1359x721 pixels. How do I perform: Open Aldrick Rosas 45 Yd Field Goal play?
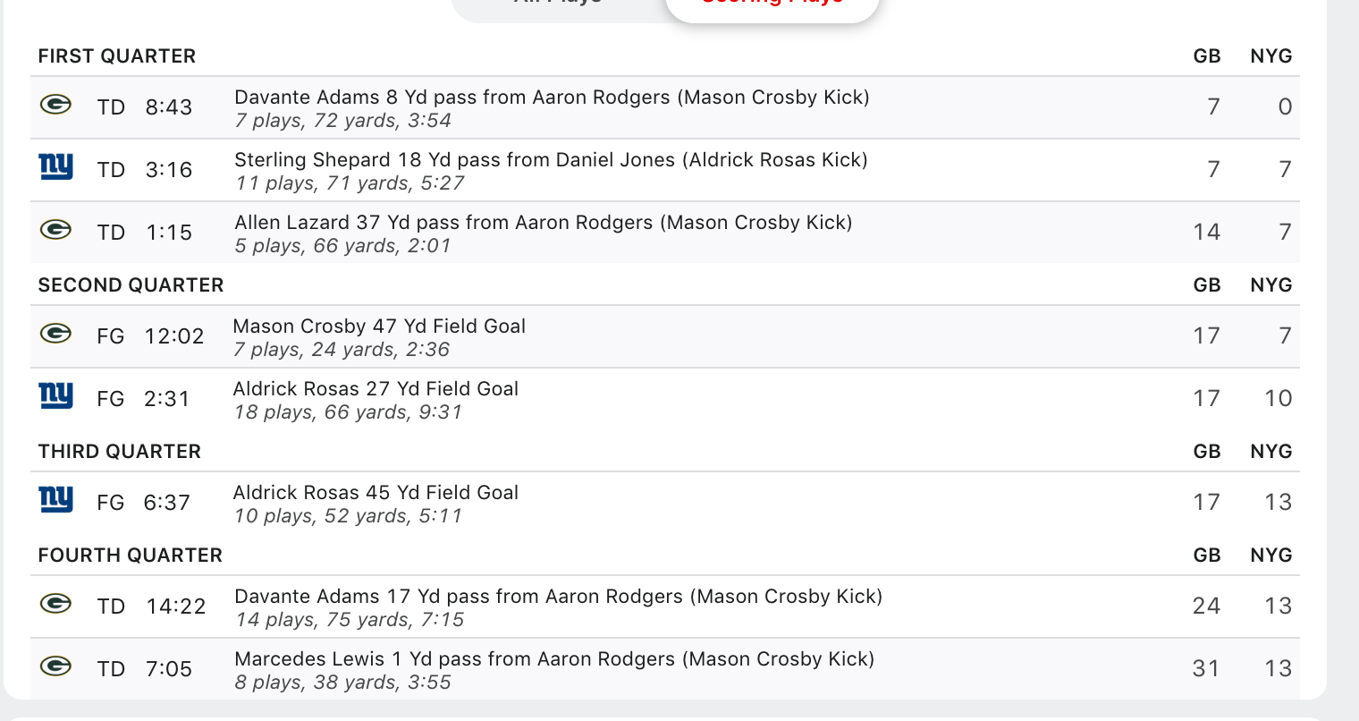pos(376,493)
